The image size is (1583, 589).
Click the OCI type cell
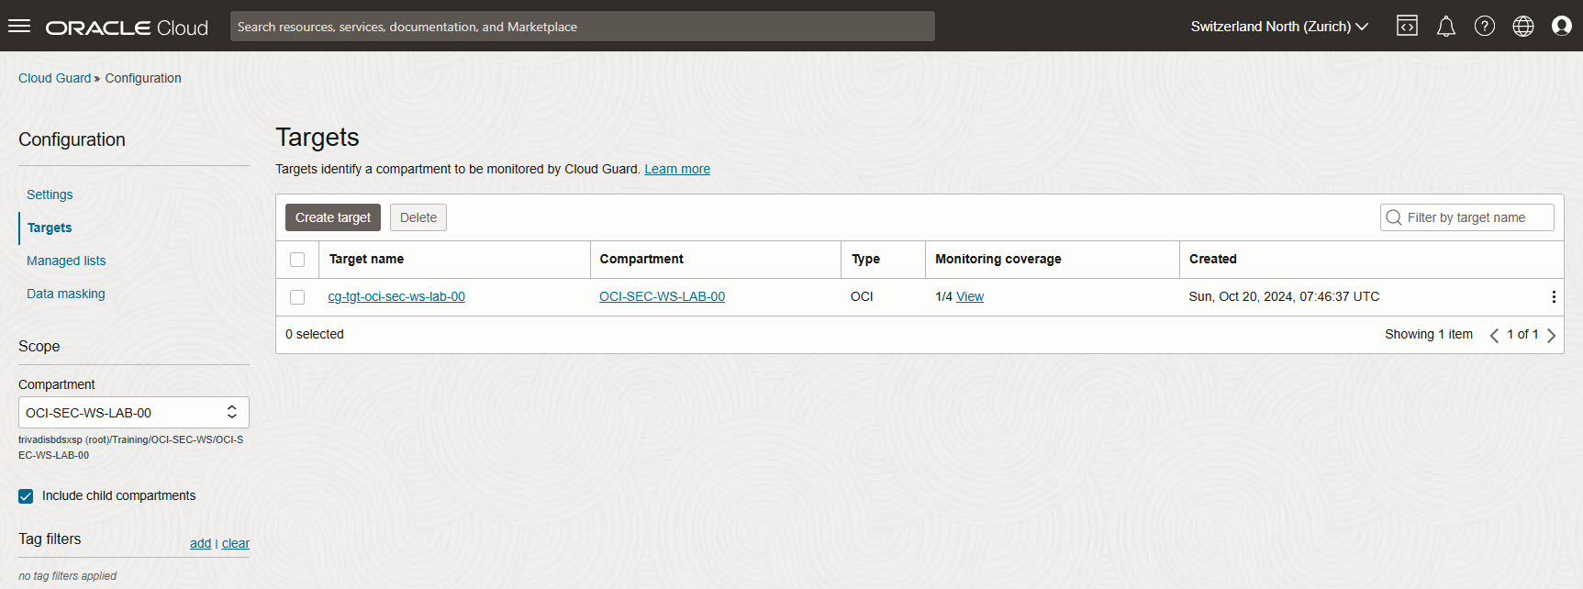click(x=862, y=296)
